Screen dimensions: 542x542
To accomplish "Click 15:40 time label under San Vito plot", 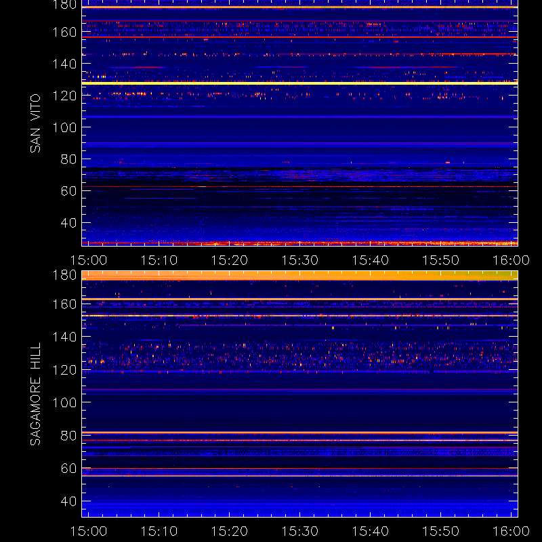I will pyautogui.click(x=370, y=260).
